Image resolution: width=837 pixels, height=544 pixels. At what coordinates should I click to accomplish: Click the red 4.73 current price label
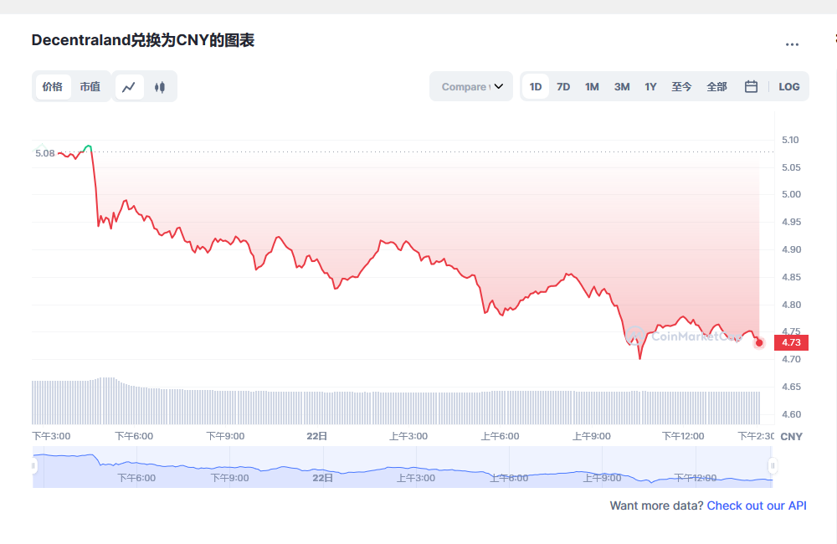pos(791,343)
